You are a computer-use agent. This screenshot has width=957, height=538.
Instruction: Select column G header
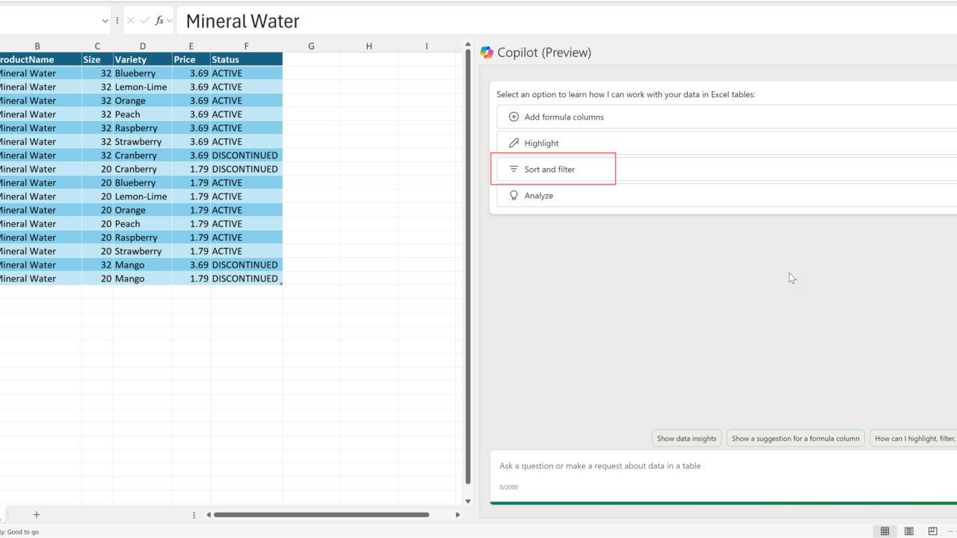click(311, 46)
